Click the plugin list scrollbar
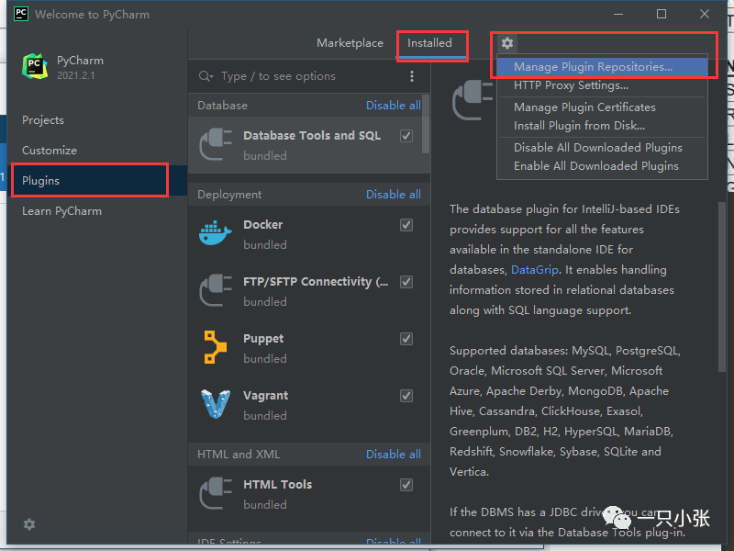 (426, 124)
